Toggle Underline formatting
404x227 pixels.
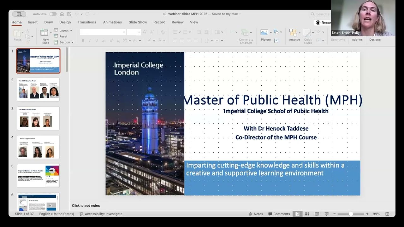[97, 41]
